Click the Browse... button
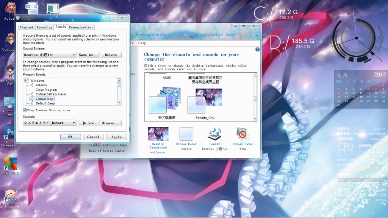Screen dimensions: 388x218 point(111,123)
